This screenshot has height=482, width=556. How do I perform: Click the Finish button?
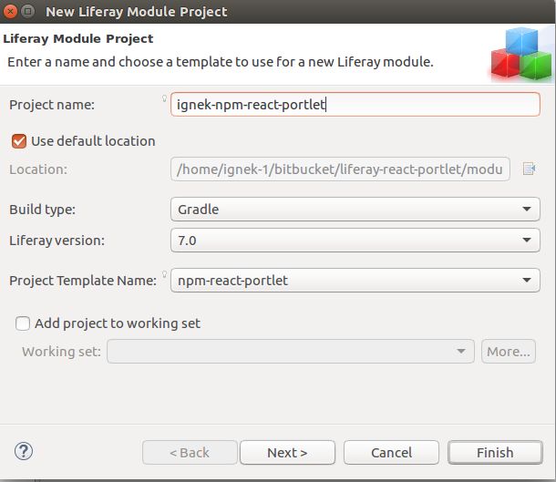coord(495,453)
